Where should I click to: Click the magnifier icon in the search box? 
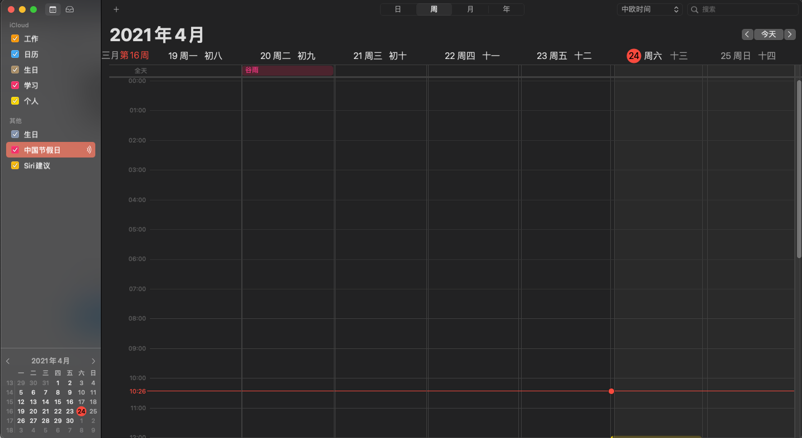pos(694,9)
